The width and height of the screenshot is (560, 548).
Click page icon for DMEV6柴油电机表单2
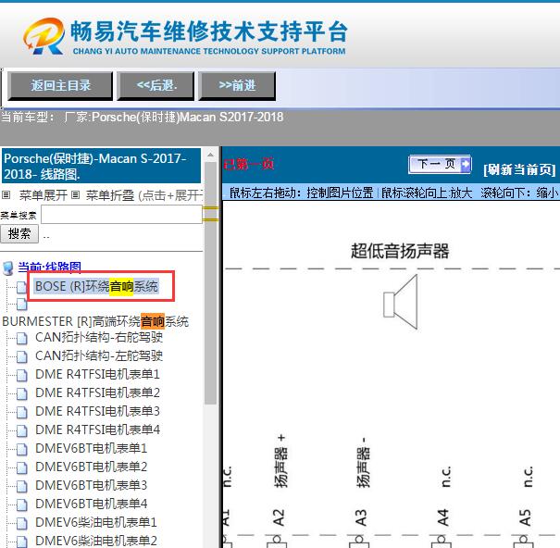tap(21, 542)
